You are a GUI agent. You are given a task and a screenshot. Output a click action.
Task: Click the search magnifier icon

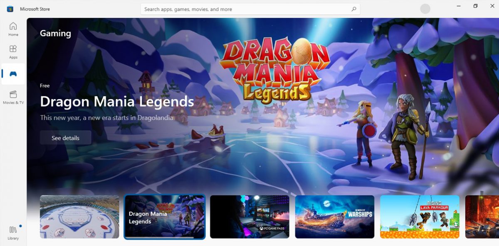[353, 8]
